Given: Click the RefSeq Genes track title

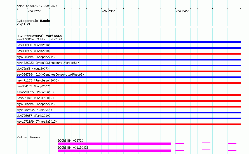Looking at the screenshot, I should 28,137.
